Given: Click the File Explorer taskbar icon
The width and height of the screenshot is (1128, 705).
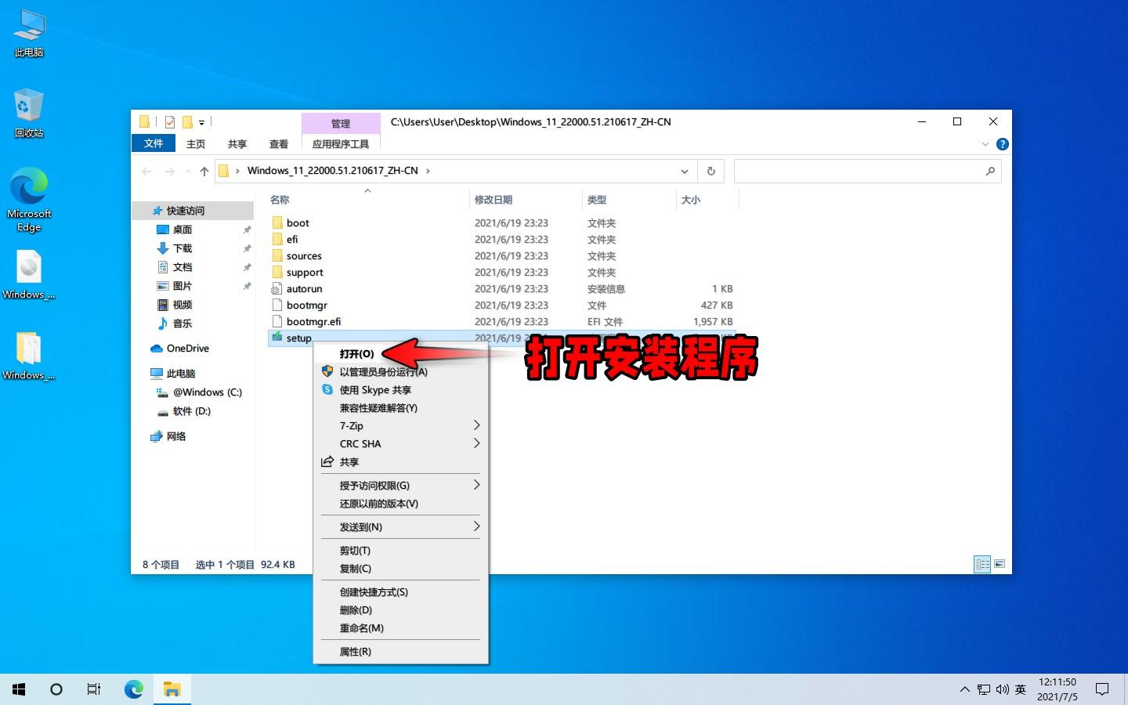Looking at the screenshot, I should pos(172,689).
